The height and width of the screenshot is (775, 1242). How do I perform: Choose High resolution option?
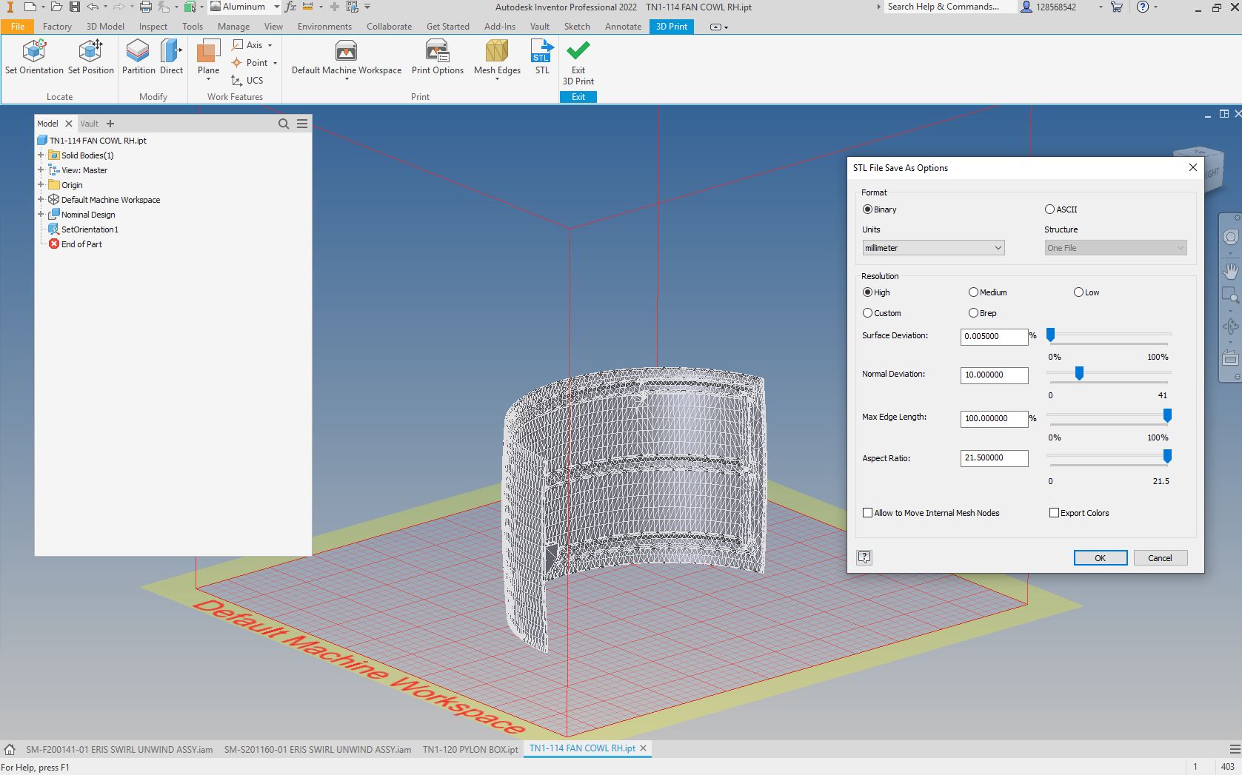(867, 292)
